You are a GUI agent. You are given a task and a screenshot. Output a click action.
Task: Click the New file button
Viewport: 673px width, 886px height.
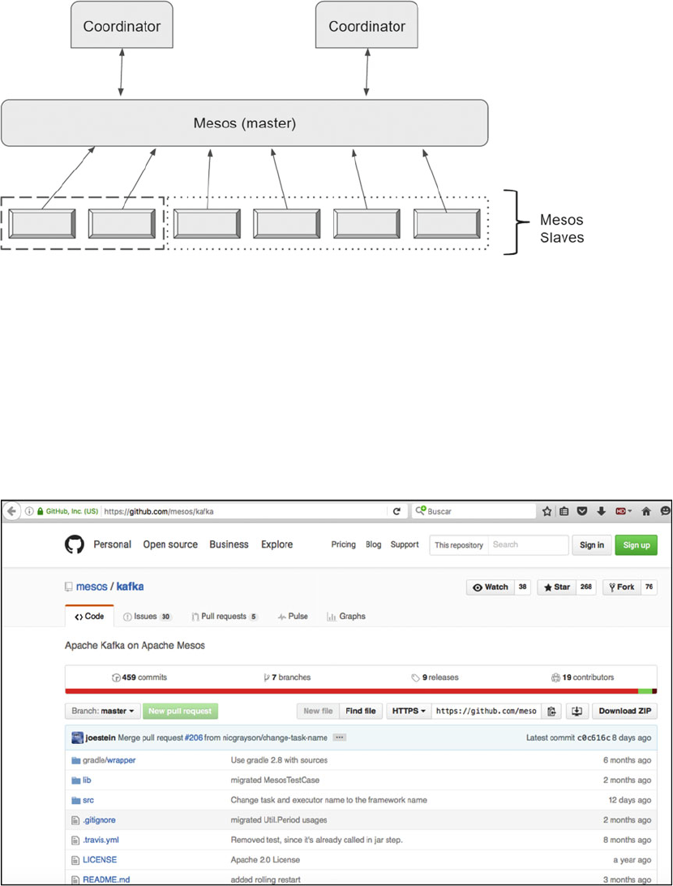319,711
